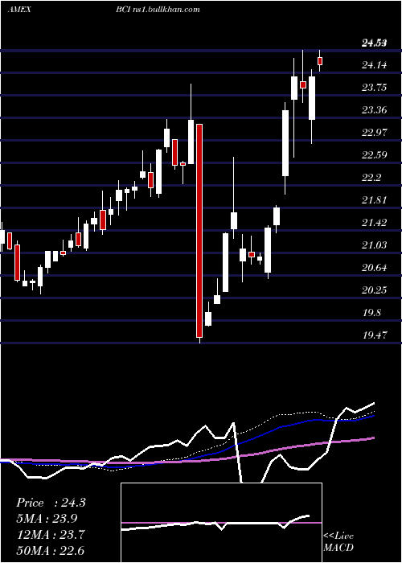Click the 21.42 price axis label
The image size is (402, 563).
[x=375, y=223]
